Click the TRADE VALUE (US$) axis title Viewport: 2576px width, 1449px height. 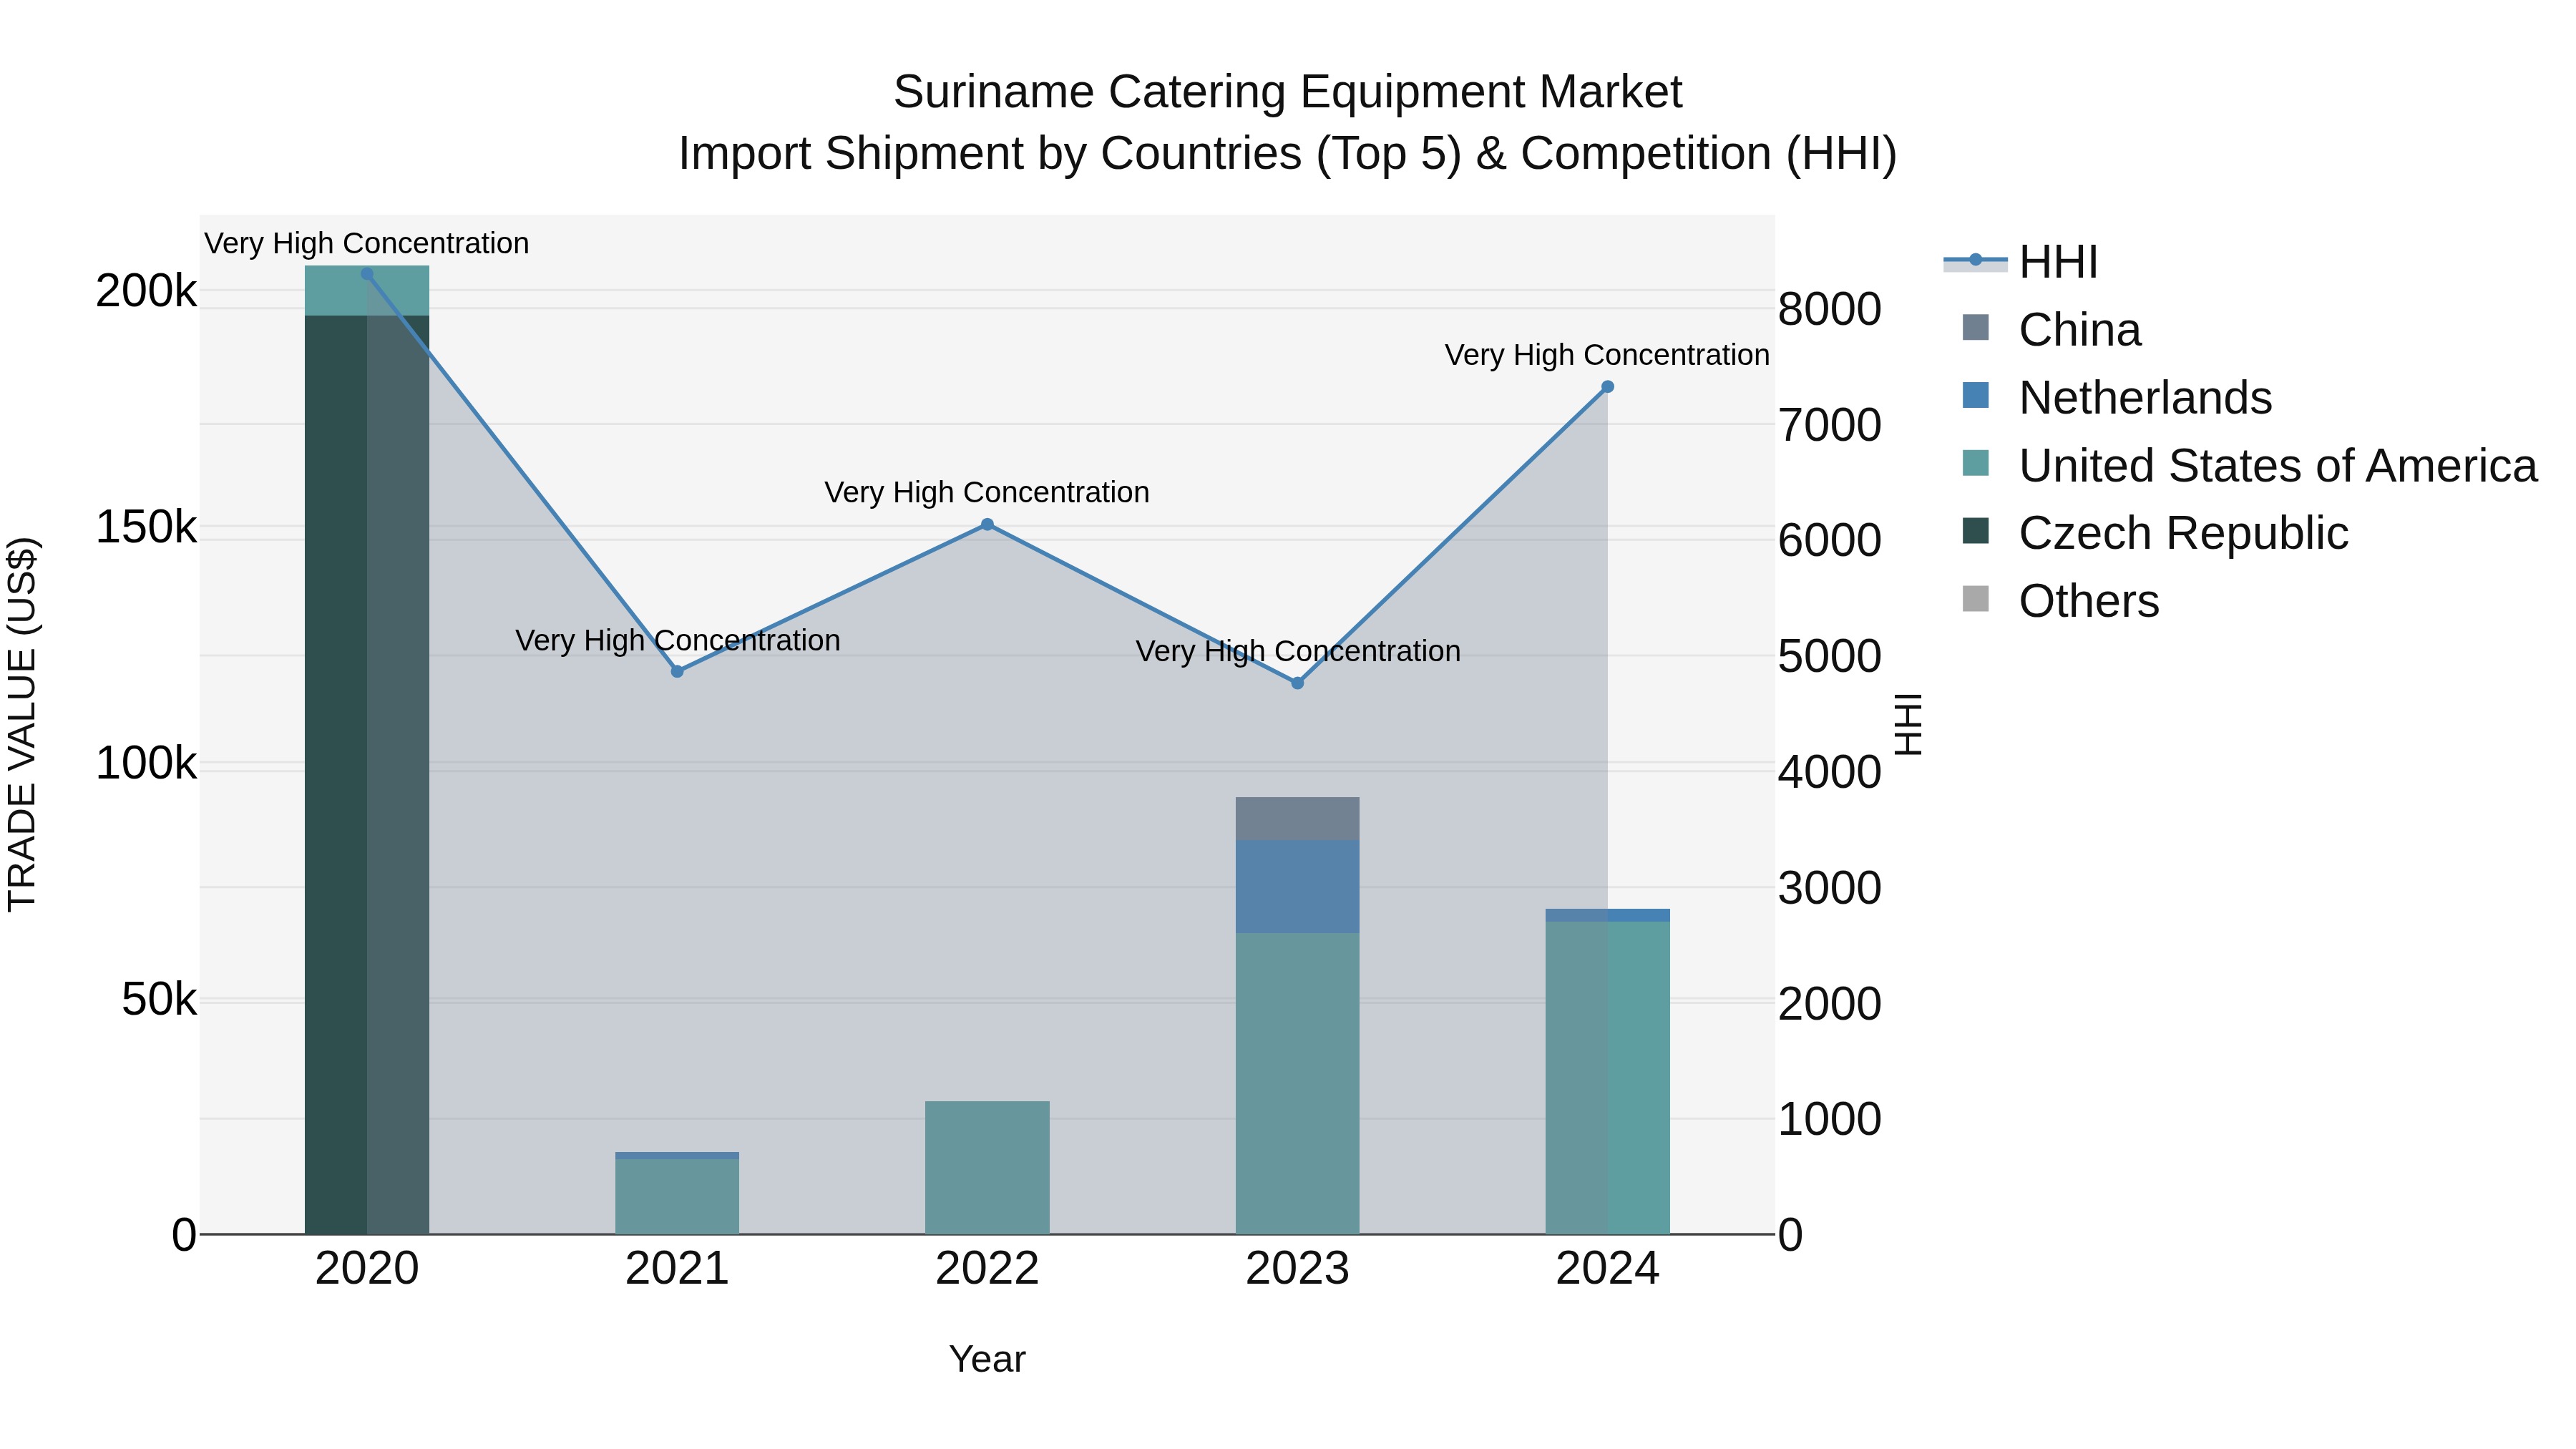coord(22,724)
